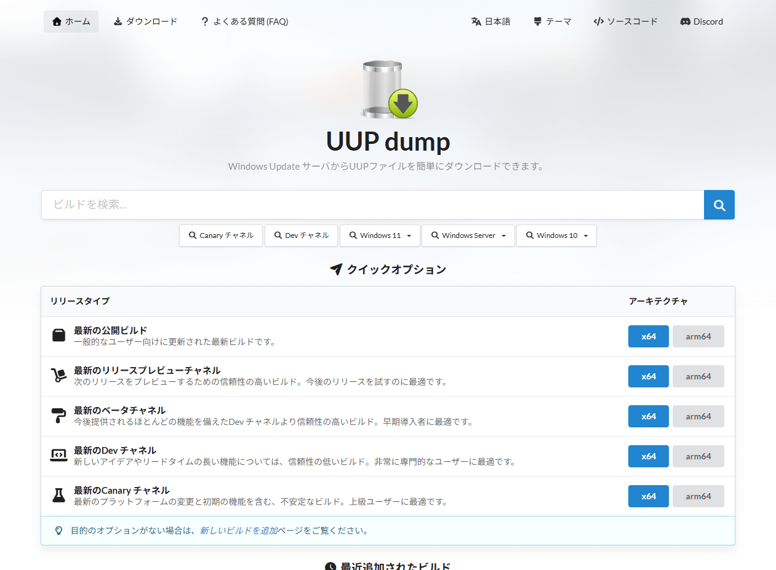Expand the Windows Server dropdown
Image resolution: width=776 pixels, height=570 pixels.
click(x=468, y=236)
